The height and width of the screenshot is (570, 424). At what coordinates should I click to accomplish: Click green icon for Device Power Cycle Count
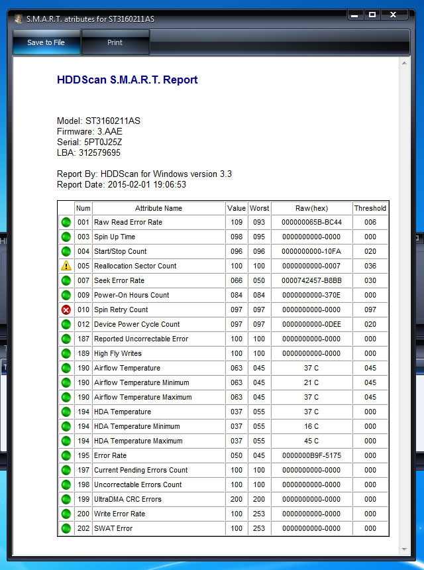tap(66, 324)
